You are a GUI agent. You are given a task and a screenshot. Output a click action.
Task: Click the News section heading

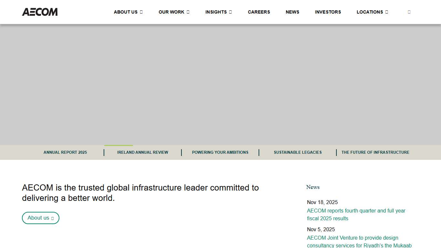click(313, 187)
